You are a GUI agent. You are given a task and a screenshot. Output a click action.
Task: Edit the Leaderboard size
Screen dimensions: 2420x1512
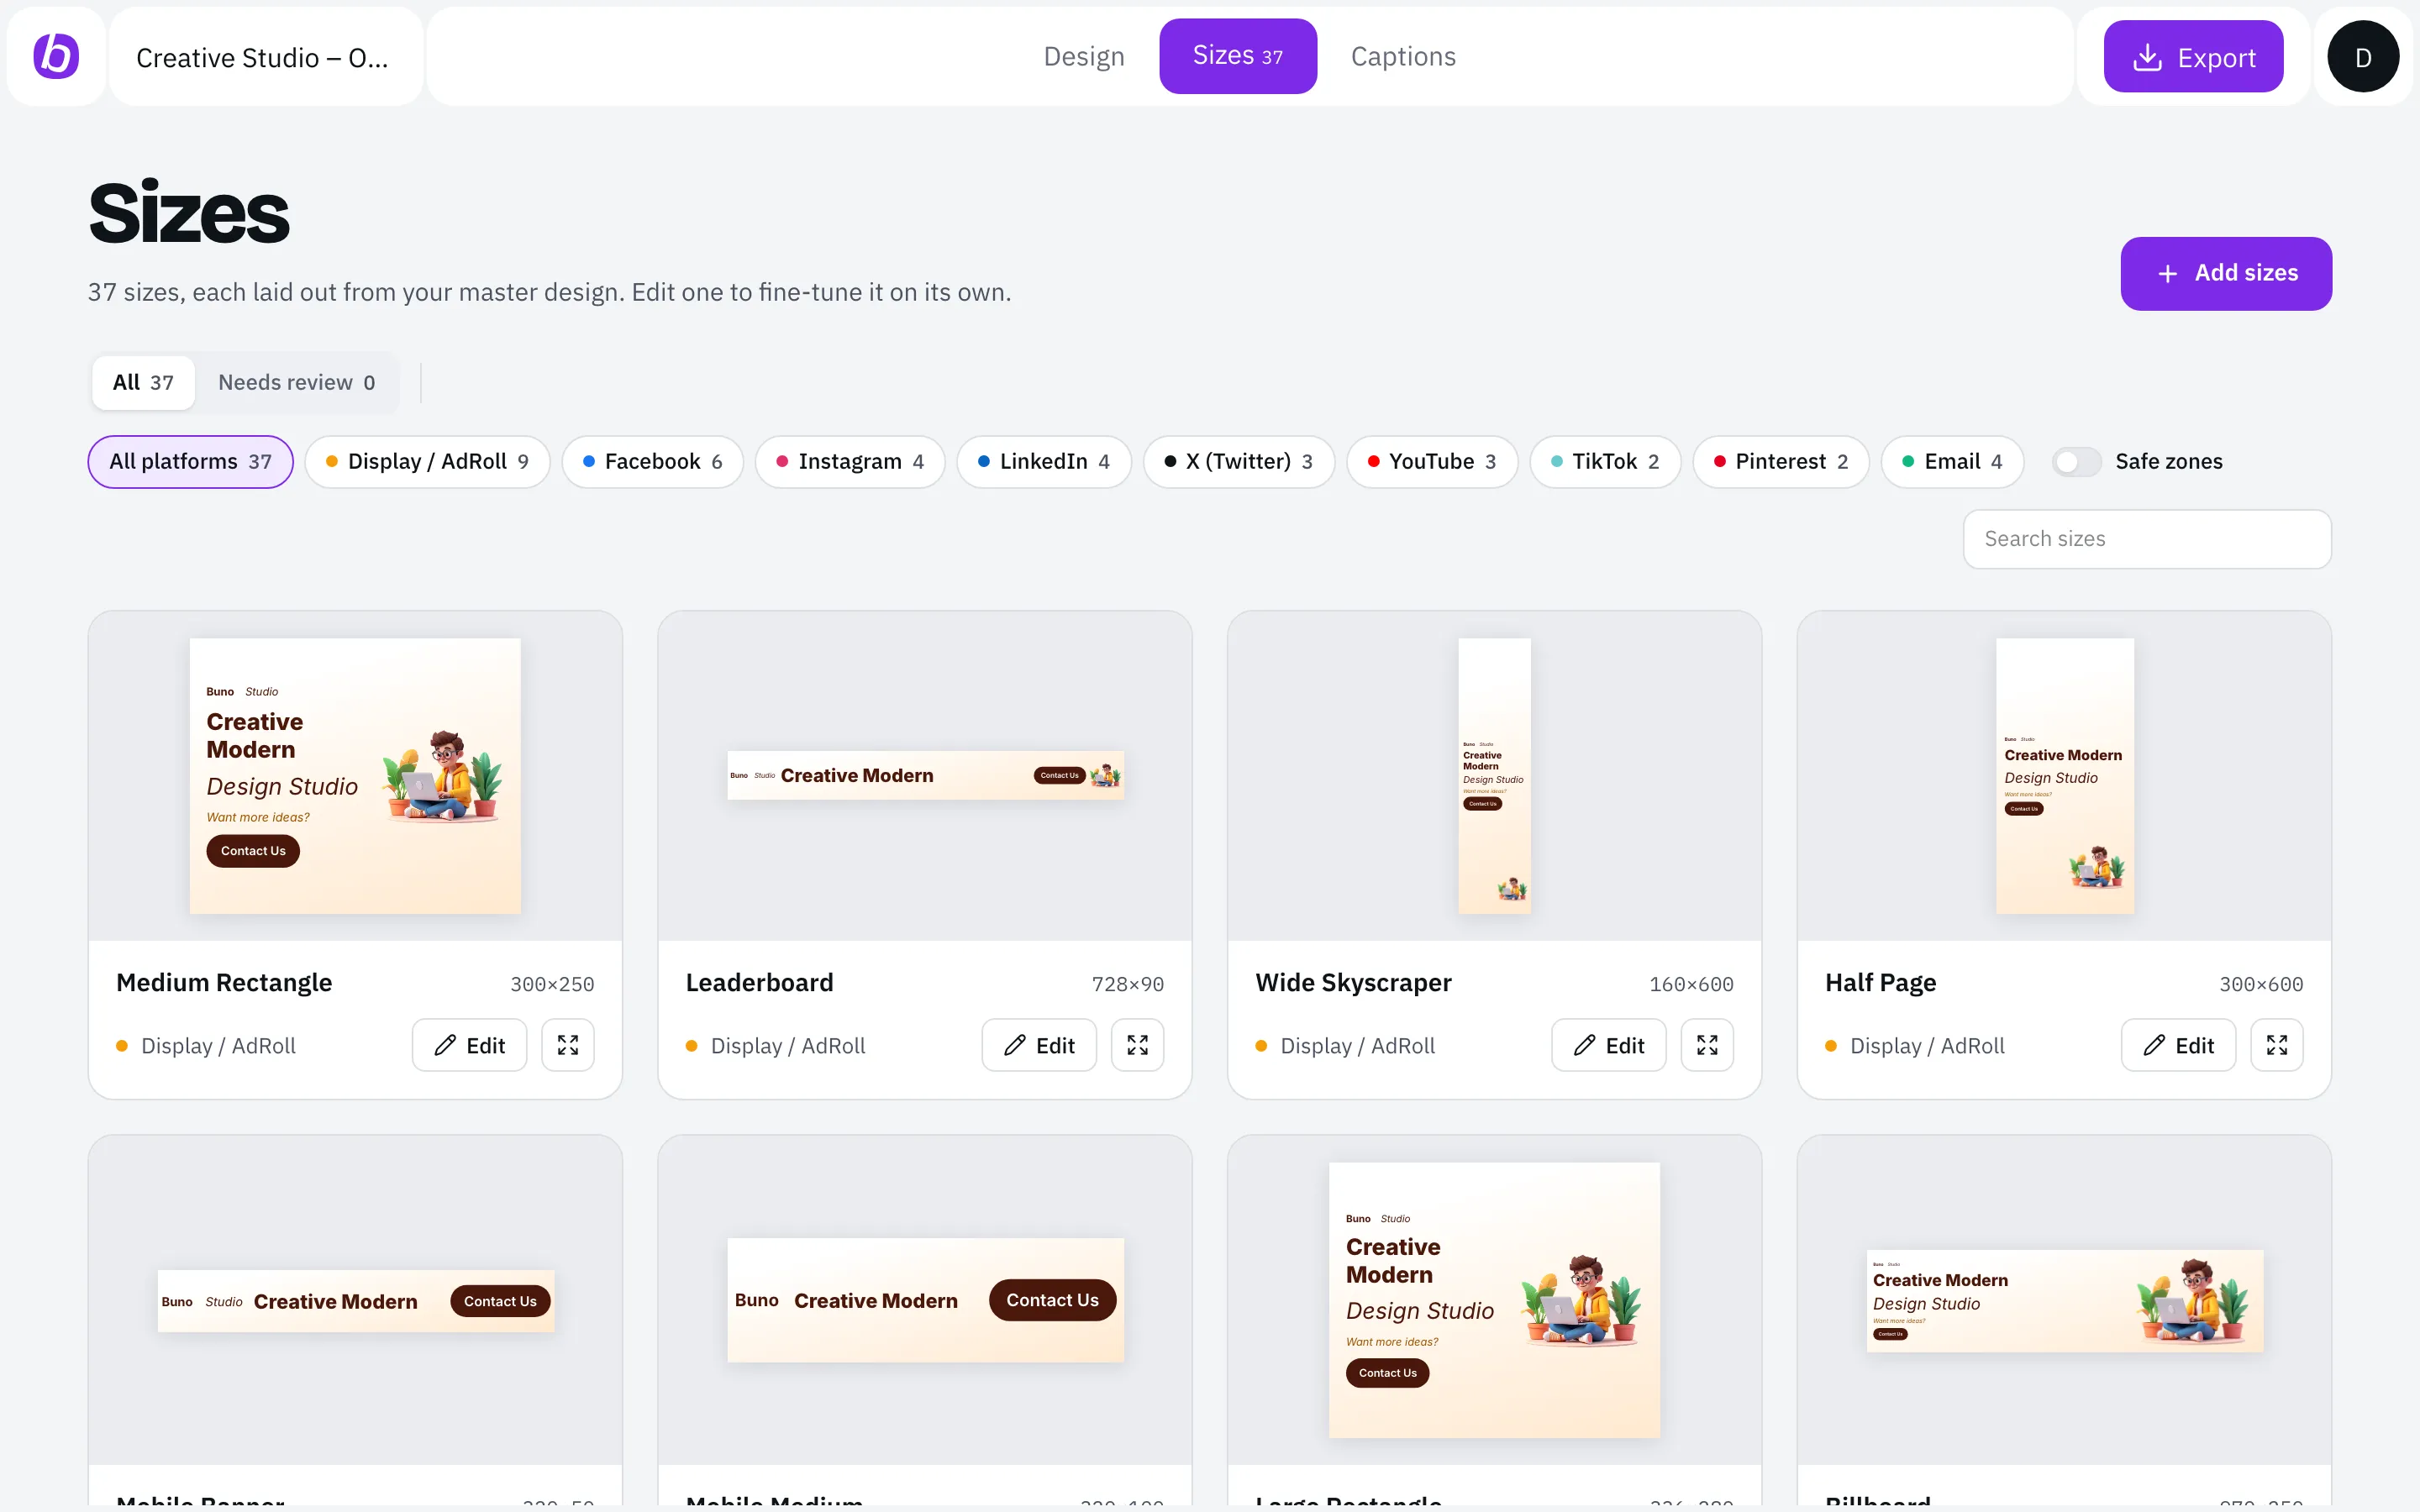(1039, 1045)
